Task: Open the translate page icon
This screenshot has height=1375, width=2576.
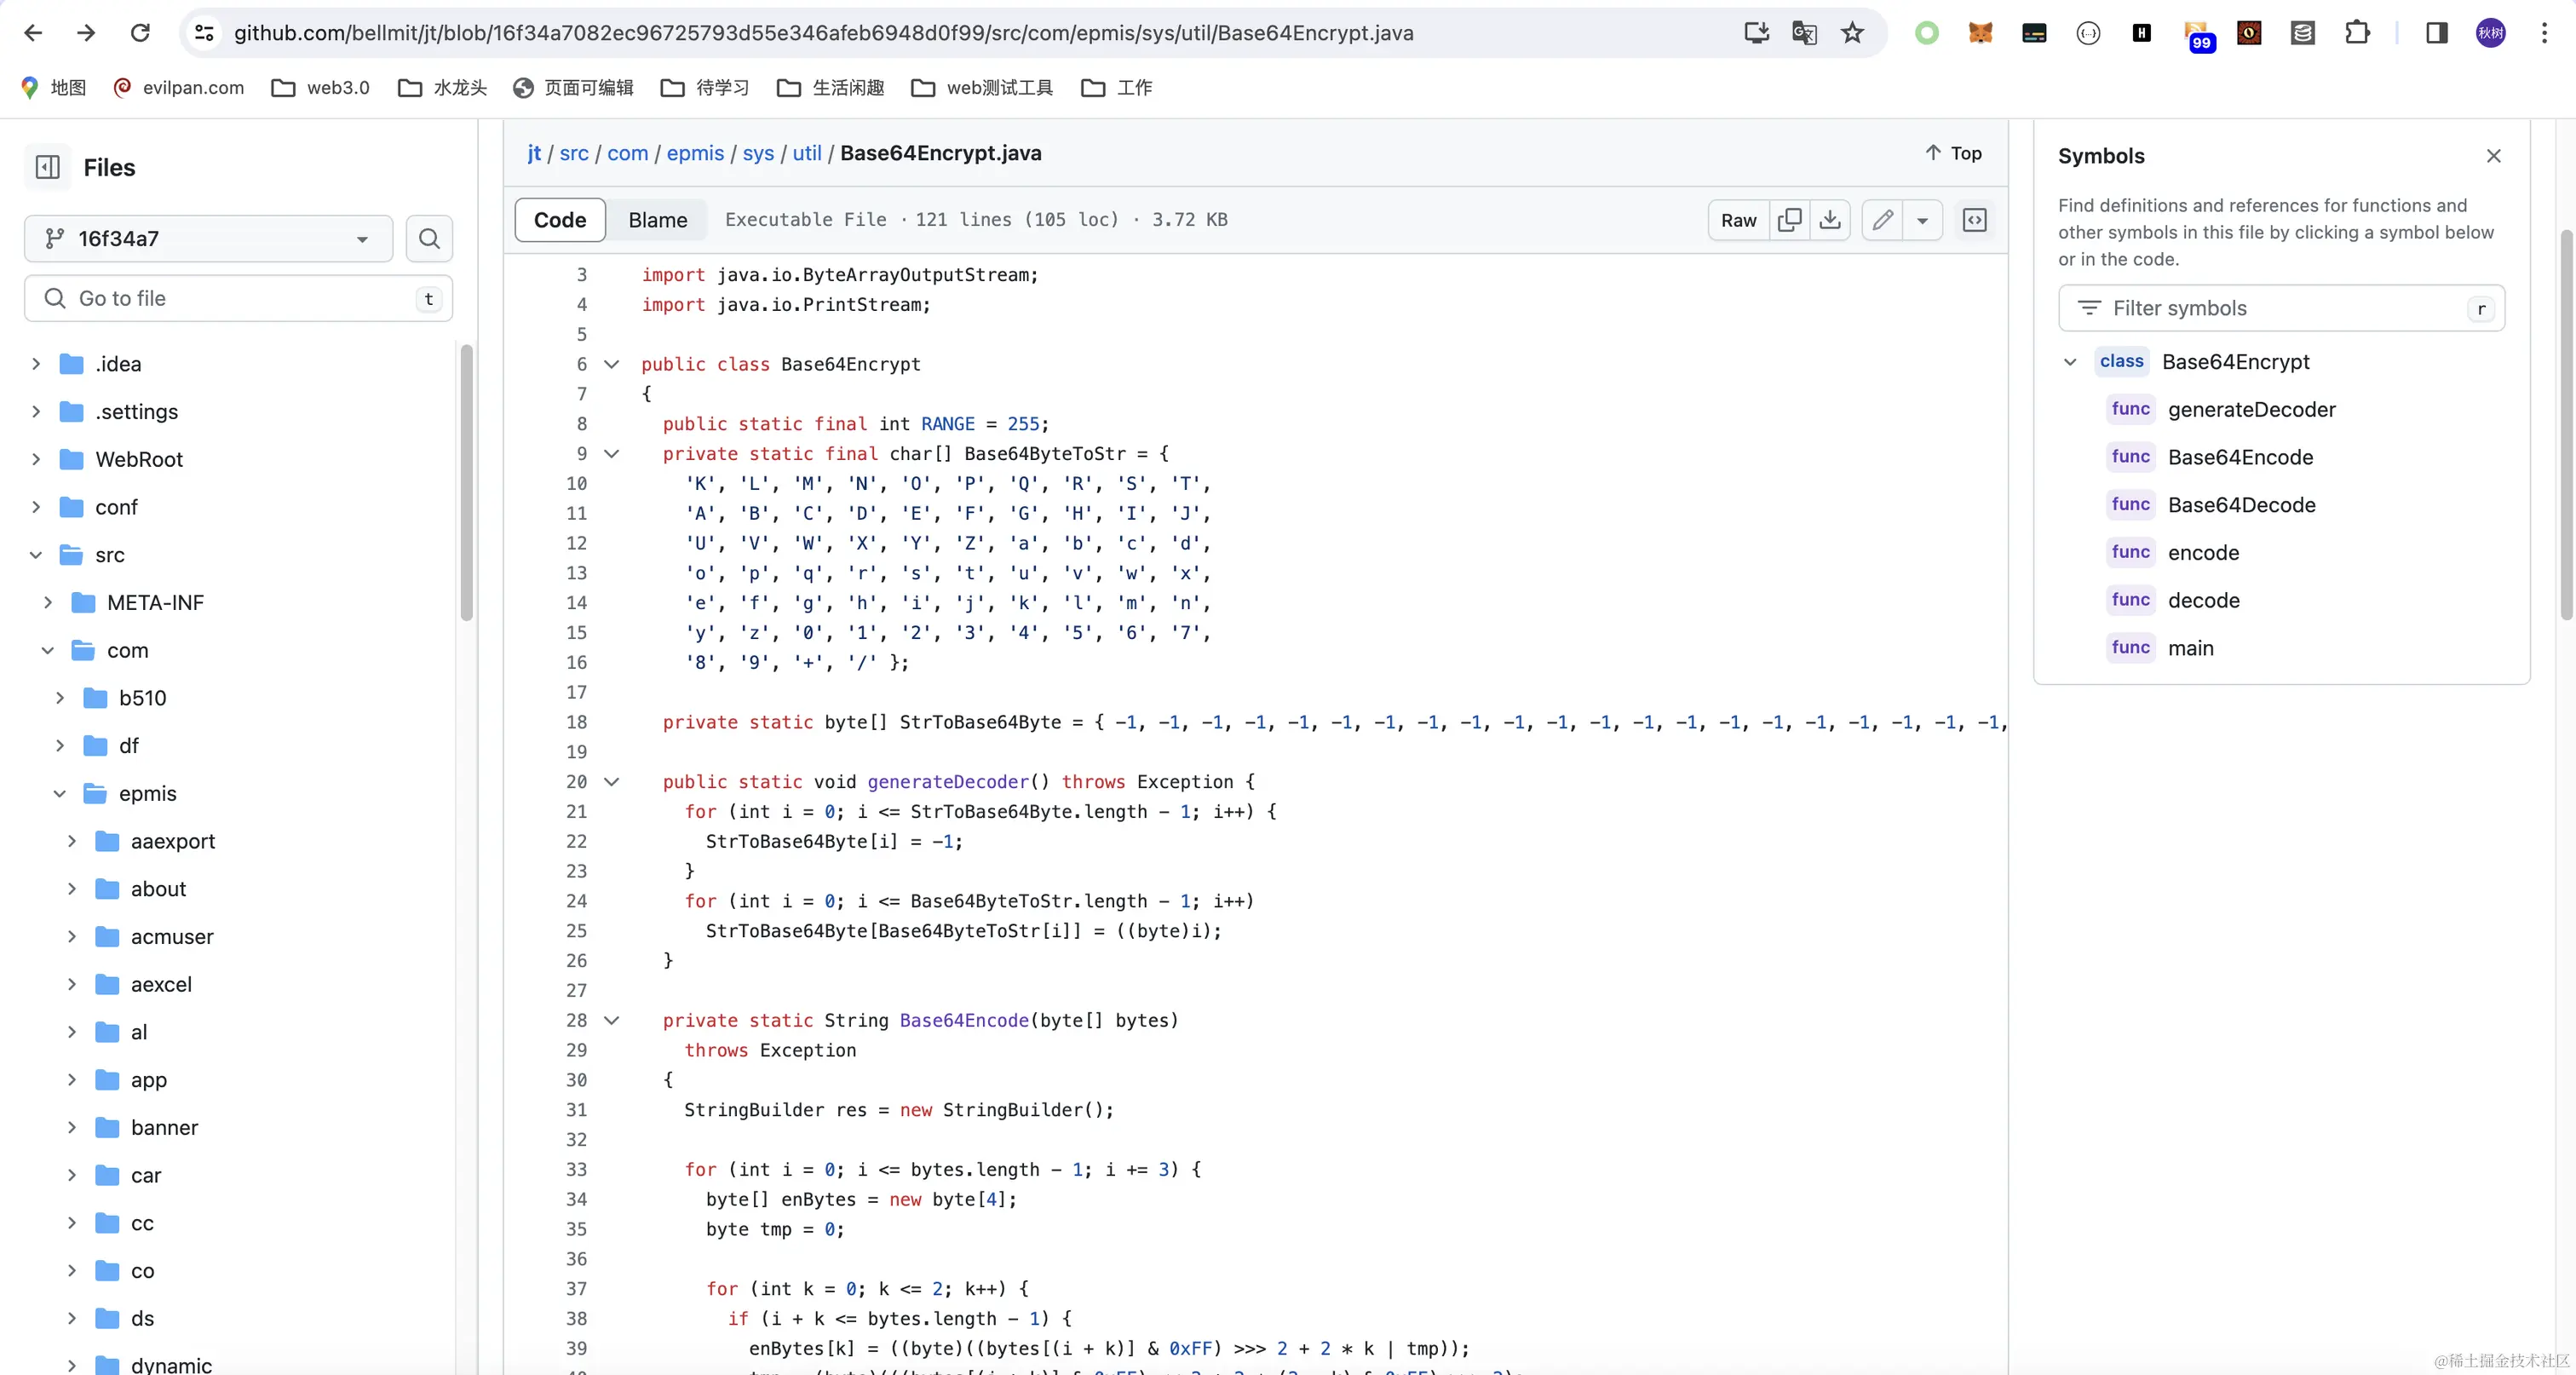Action: [x=1804, y=33]
